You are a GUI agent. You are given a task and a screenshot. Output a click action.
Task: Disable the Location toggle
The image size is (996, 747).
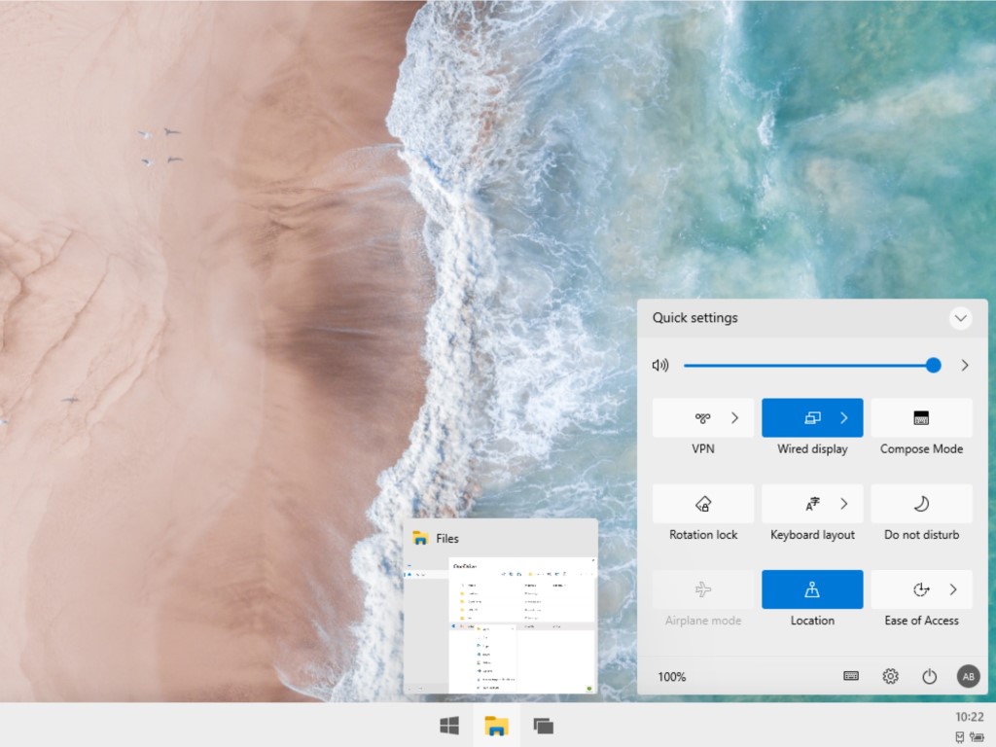812,589
